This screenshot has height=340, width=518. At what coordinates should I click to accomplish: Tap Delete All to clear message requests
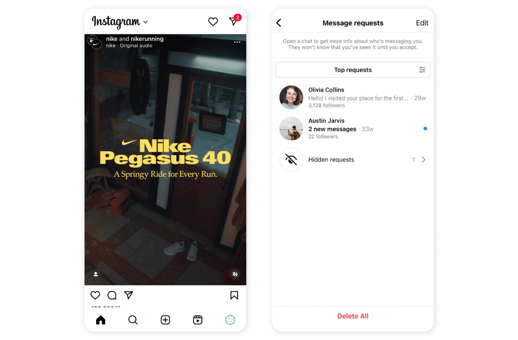click(x=353, y=316)
